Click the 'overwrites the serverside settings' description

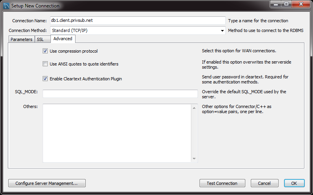246,64
